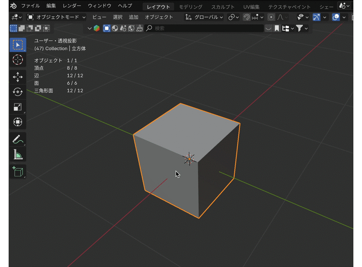This screenshot has width=362, height=267.
Task: Switch to the レイアウト workspace tab
Action: click(158, 7)
